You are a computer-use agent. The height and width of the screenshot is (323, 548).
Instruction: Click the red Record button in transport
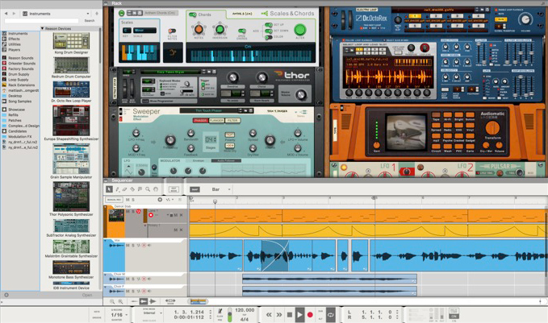click(310, 315)
